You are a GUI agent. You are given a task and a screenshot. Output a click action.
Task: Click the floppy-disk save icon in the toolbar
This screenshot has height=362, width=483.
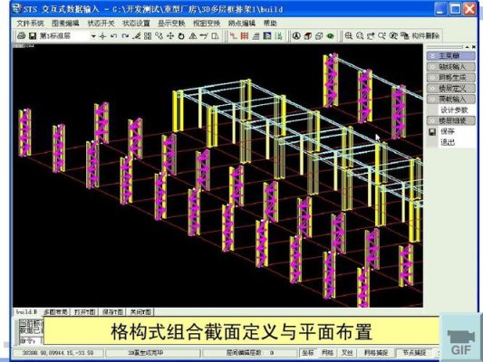pyautogui.click(x=33, y=36)
